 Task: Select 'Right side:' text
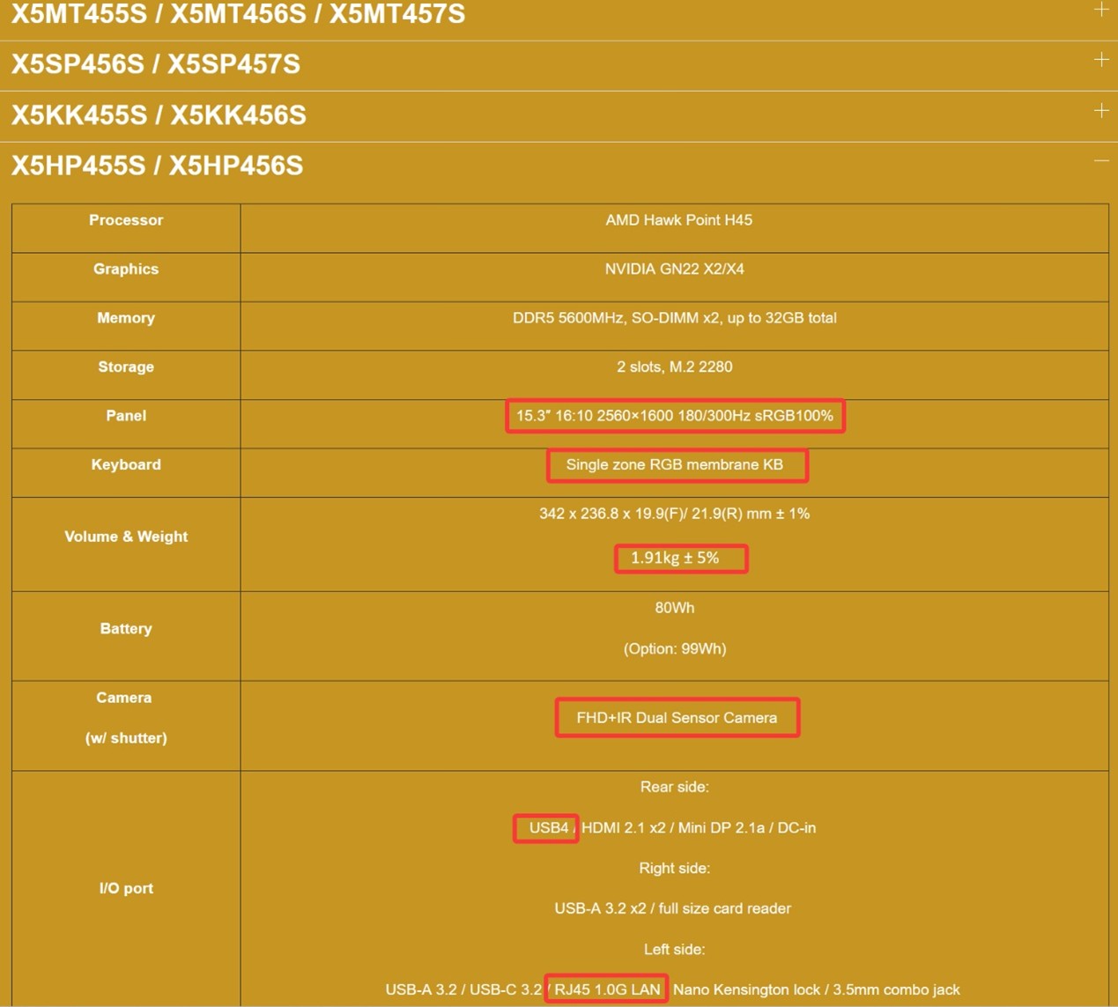(x=675, y=869)
